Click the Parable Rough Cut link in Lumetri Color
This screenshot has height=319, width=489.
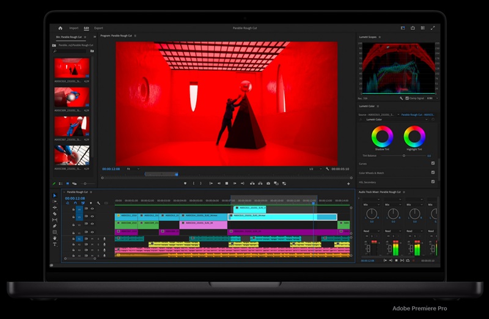(417, 115)
